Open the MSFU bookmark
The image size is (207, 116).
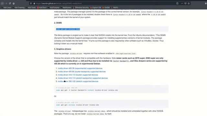114,7
